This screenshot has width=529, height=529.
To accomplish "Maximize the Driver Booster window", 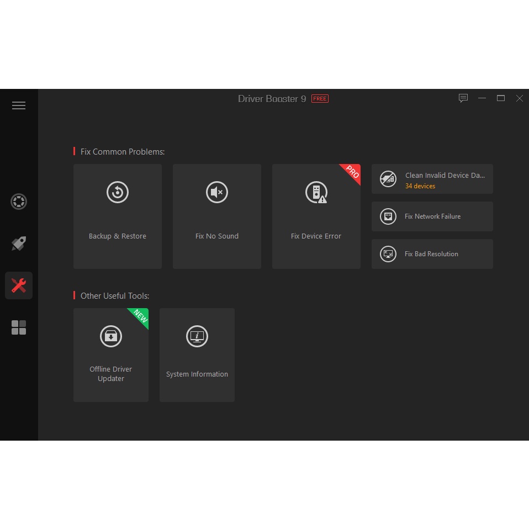I will (x=501, y=98).
